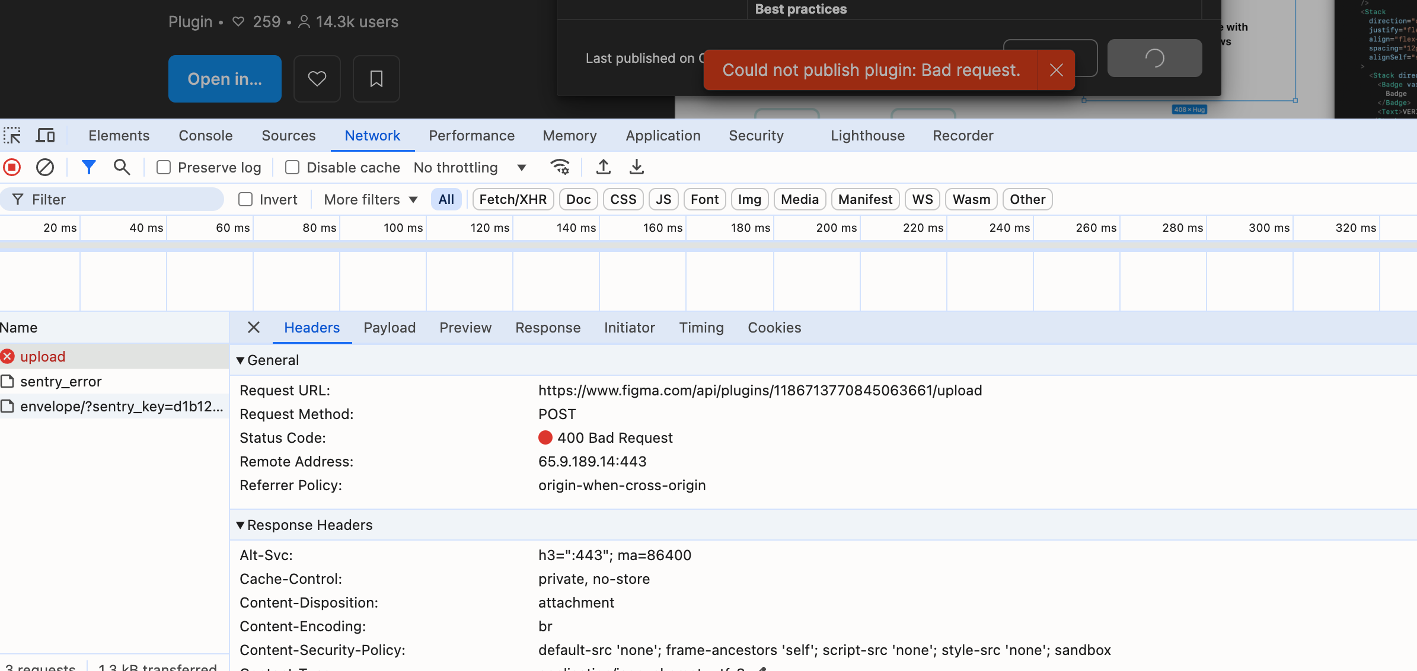Open the network search magnifier
Image resolution: width=1417 pixels, height=671 pixels.
click(122, 168)
